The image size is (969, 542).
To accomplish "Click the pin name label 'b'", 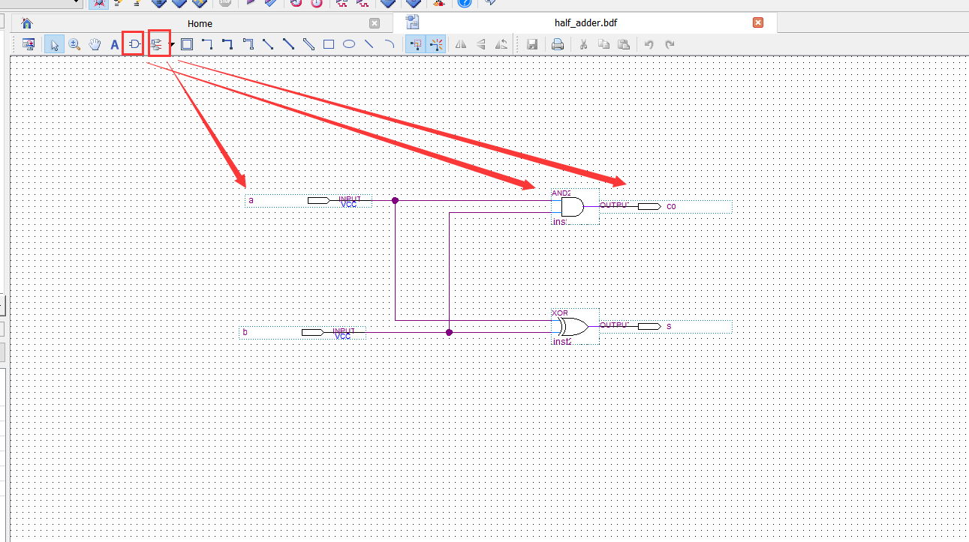I will coord(245,332).
